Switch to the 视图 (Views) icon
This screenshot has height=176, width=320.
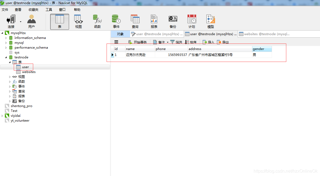[x=78, y=21]
